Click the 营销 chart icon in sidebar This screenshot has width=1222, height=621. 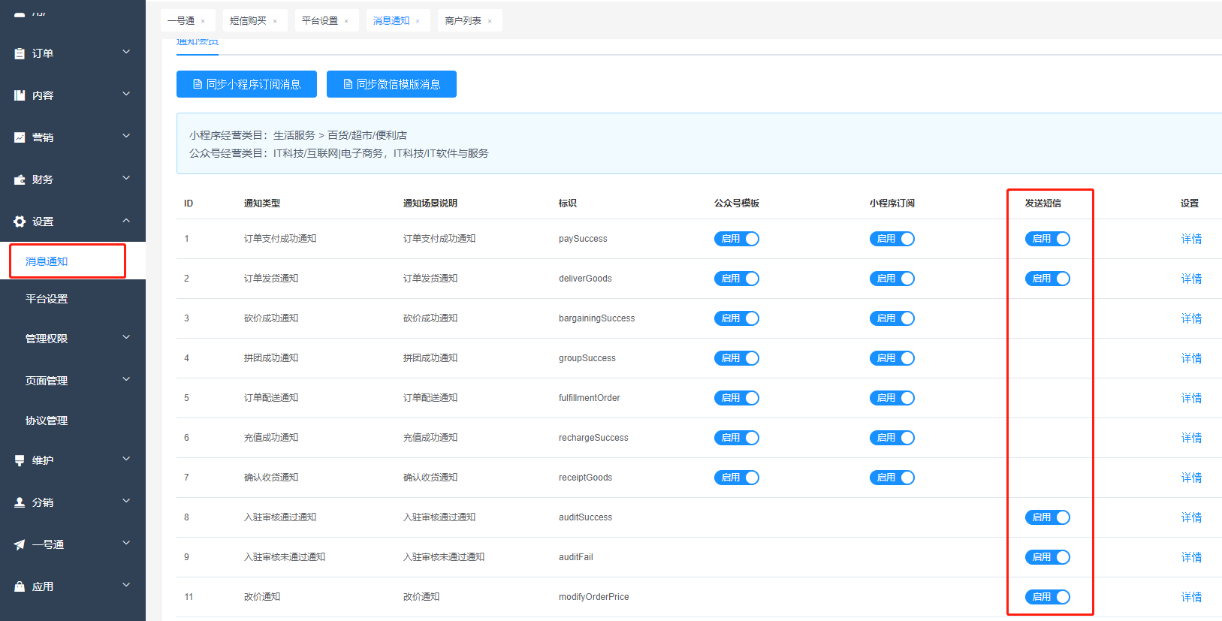point(20,137)
